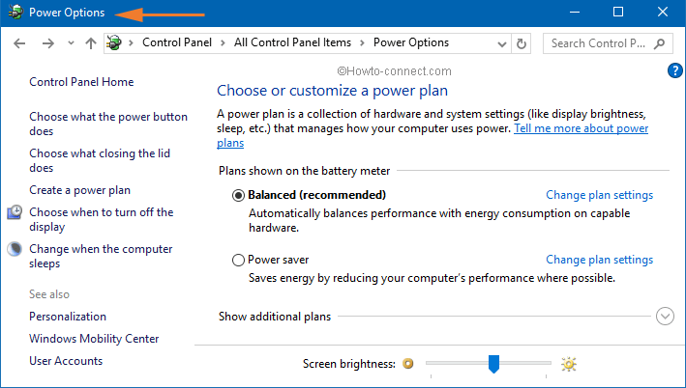The image size is (686, 388).
Task: Expand chevron after Control Panel breadcrumb
Action: (224, 42)
